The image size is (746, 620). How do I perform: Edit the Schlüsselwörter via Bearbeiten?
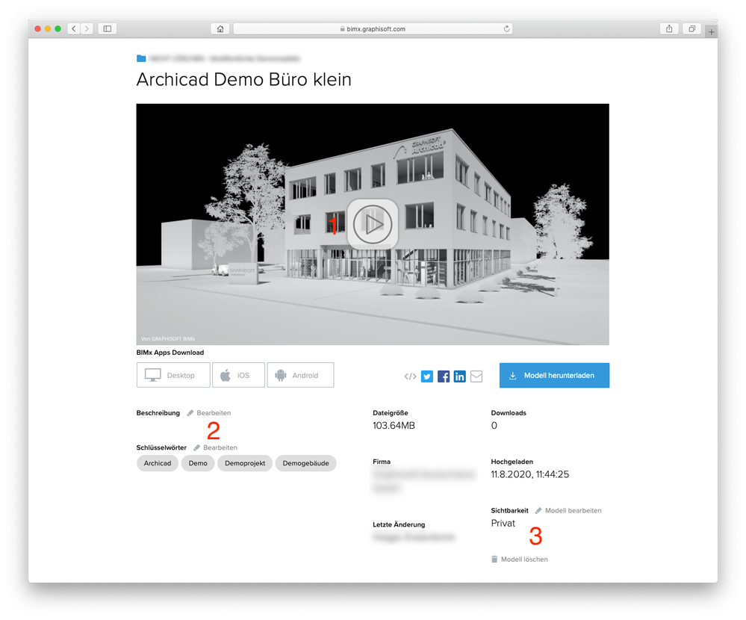click(x=216, y=447)
